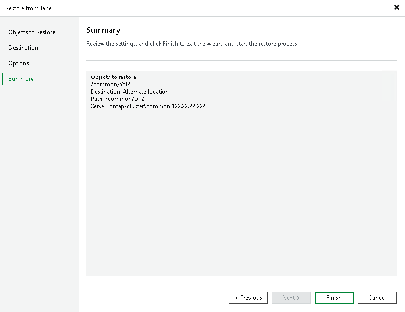
Task: Switch to the Options step
Action: (19, 63)
